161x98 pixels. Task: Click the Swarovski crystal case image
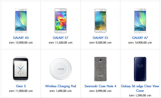100,69
